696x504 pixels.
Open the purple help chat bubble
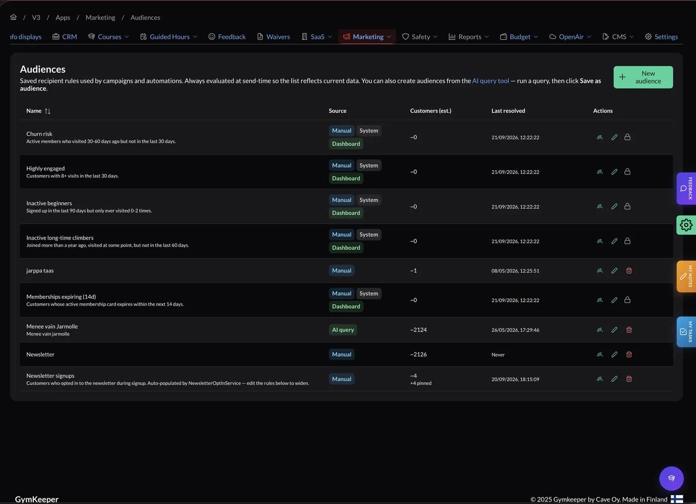coord(671,478)
